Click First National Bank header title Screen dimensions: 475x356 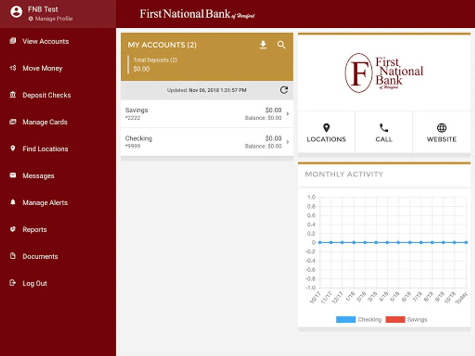point(197,14)
